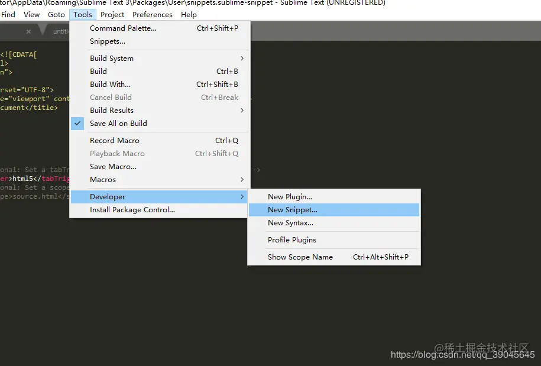Click the UTF-8 charset line in editor

click(x=27, y=90)
